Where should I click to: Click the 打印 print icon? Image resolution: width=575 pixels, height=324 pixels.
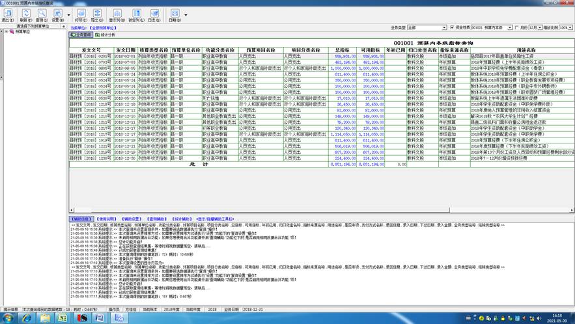coord(81,16)
